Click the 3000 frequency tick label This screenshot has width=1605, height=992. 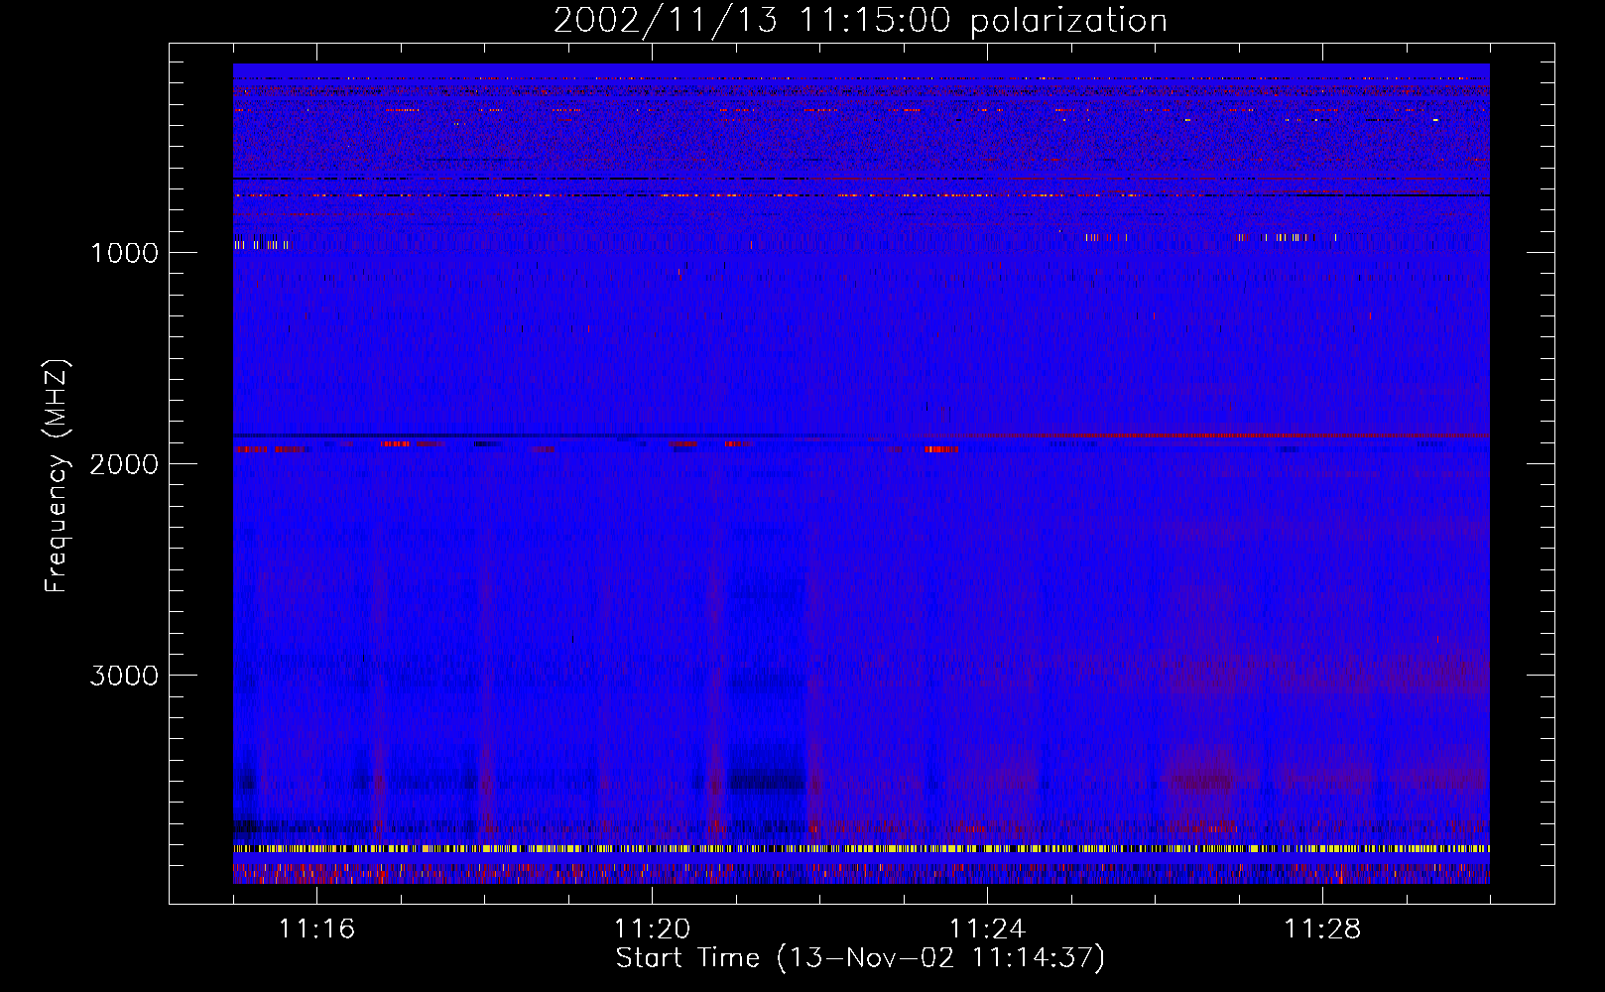click(x=123, y=676)
